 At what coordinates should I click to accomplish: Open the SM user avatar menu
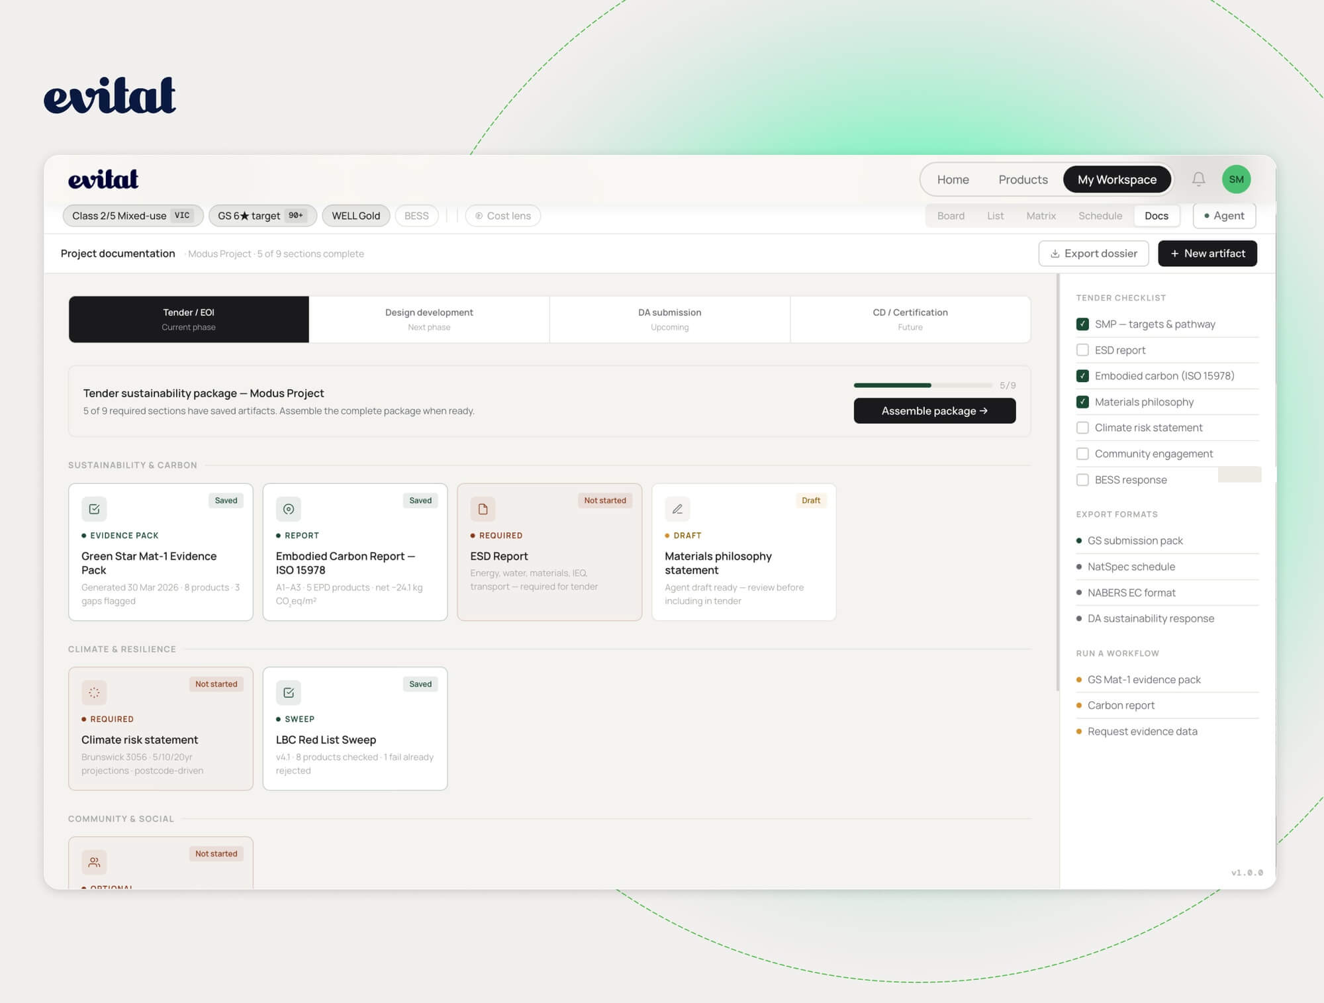click(x=1236, y=179)
